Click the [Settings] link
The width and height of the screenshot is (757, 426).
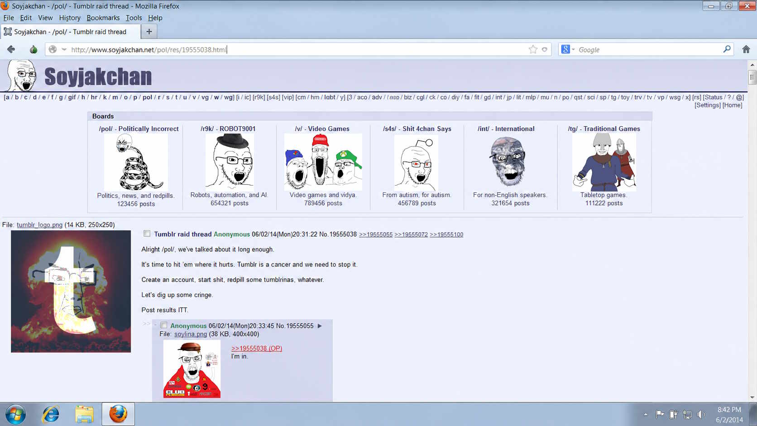[708, 105]
